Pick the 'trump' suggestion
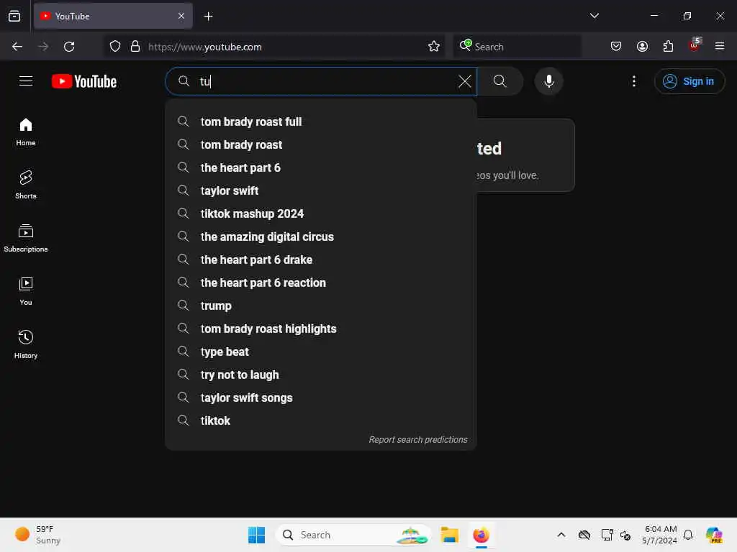Image resolution: width=737 pixels, height=552 pixels. (321, 305)
